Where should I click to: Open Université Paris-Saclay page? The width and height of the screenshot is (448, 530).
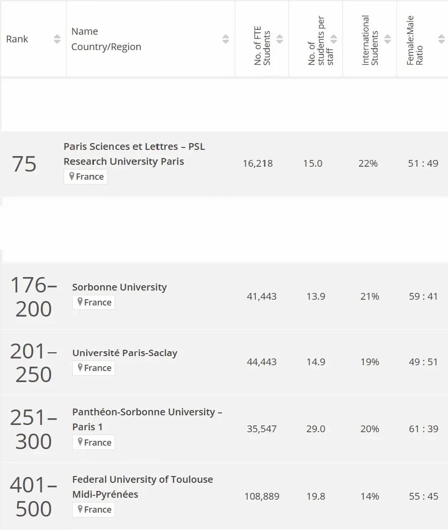pos(125,353)
